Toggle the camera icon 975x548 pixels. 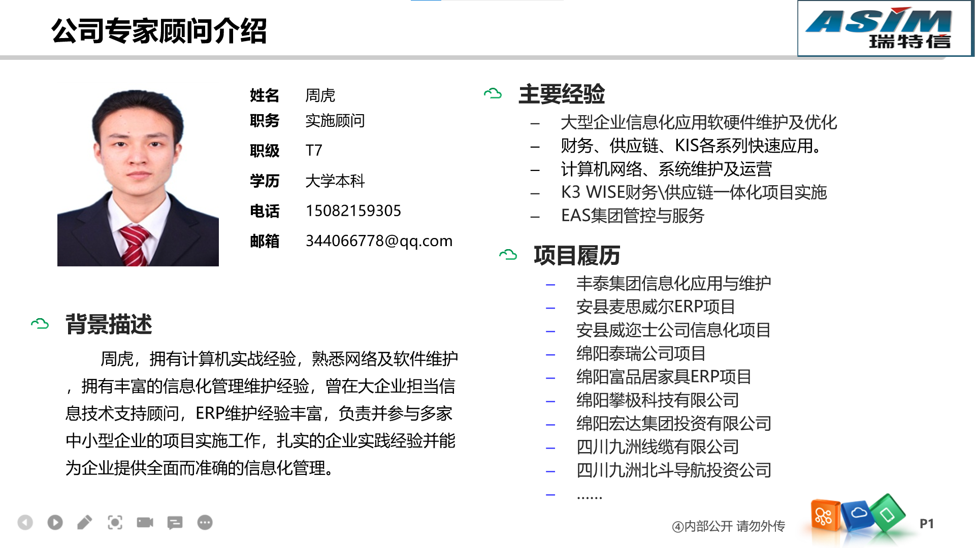click(x=145, y=522)
